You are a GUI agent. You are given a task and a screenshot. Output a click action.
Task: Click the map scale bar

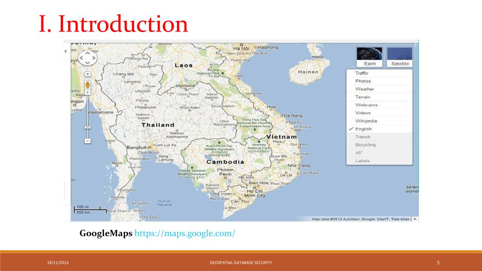(90, 209)
